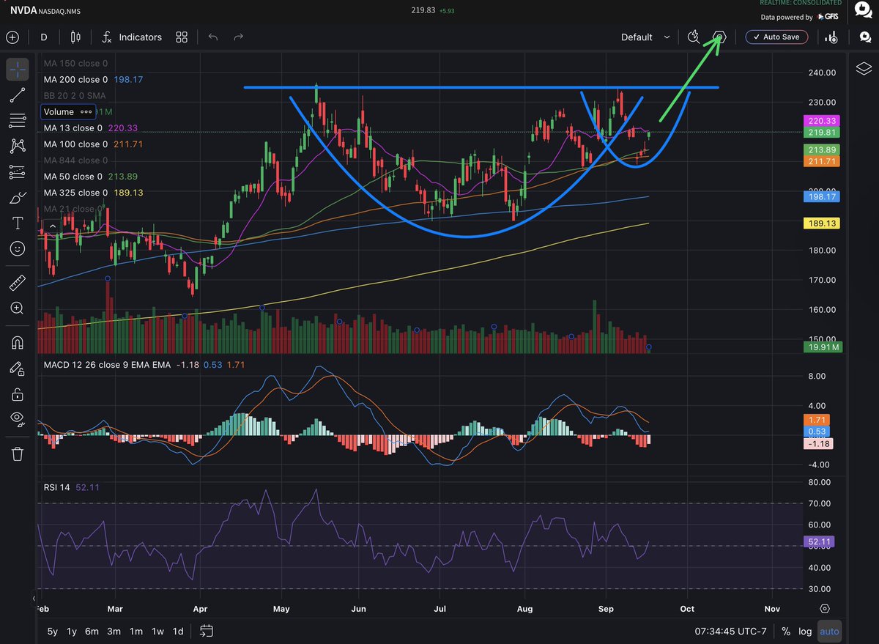
Task: Select the zoom in tool
Action: click(x=18, y=308)
